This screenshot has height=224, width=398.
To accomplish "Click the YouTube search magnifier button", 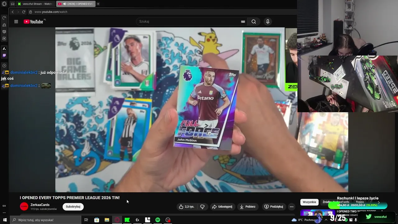I will point(254,21).
